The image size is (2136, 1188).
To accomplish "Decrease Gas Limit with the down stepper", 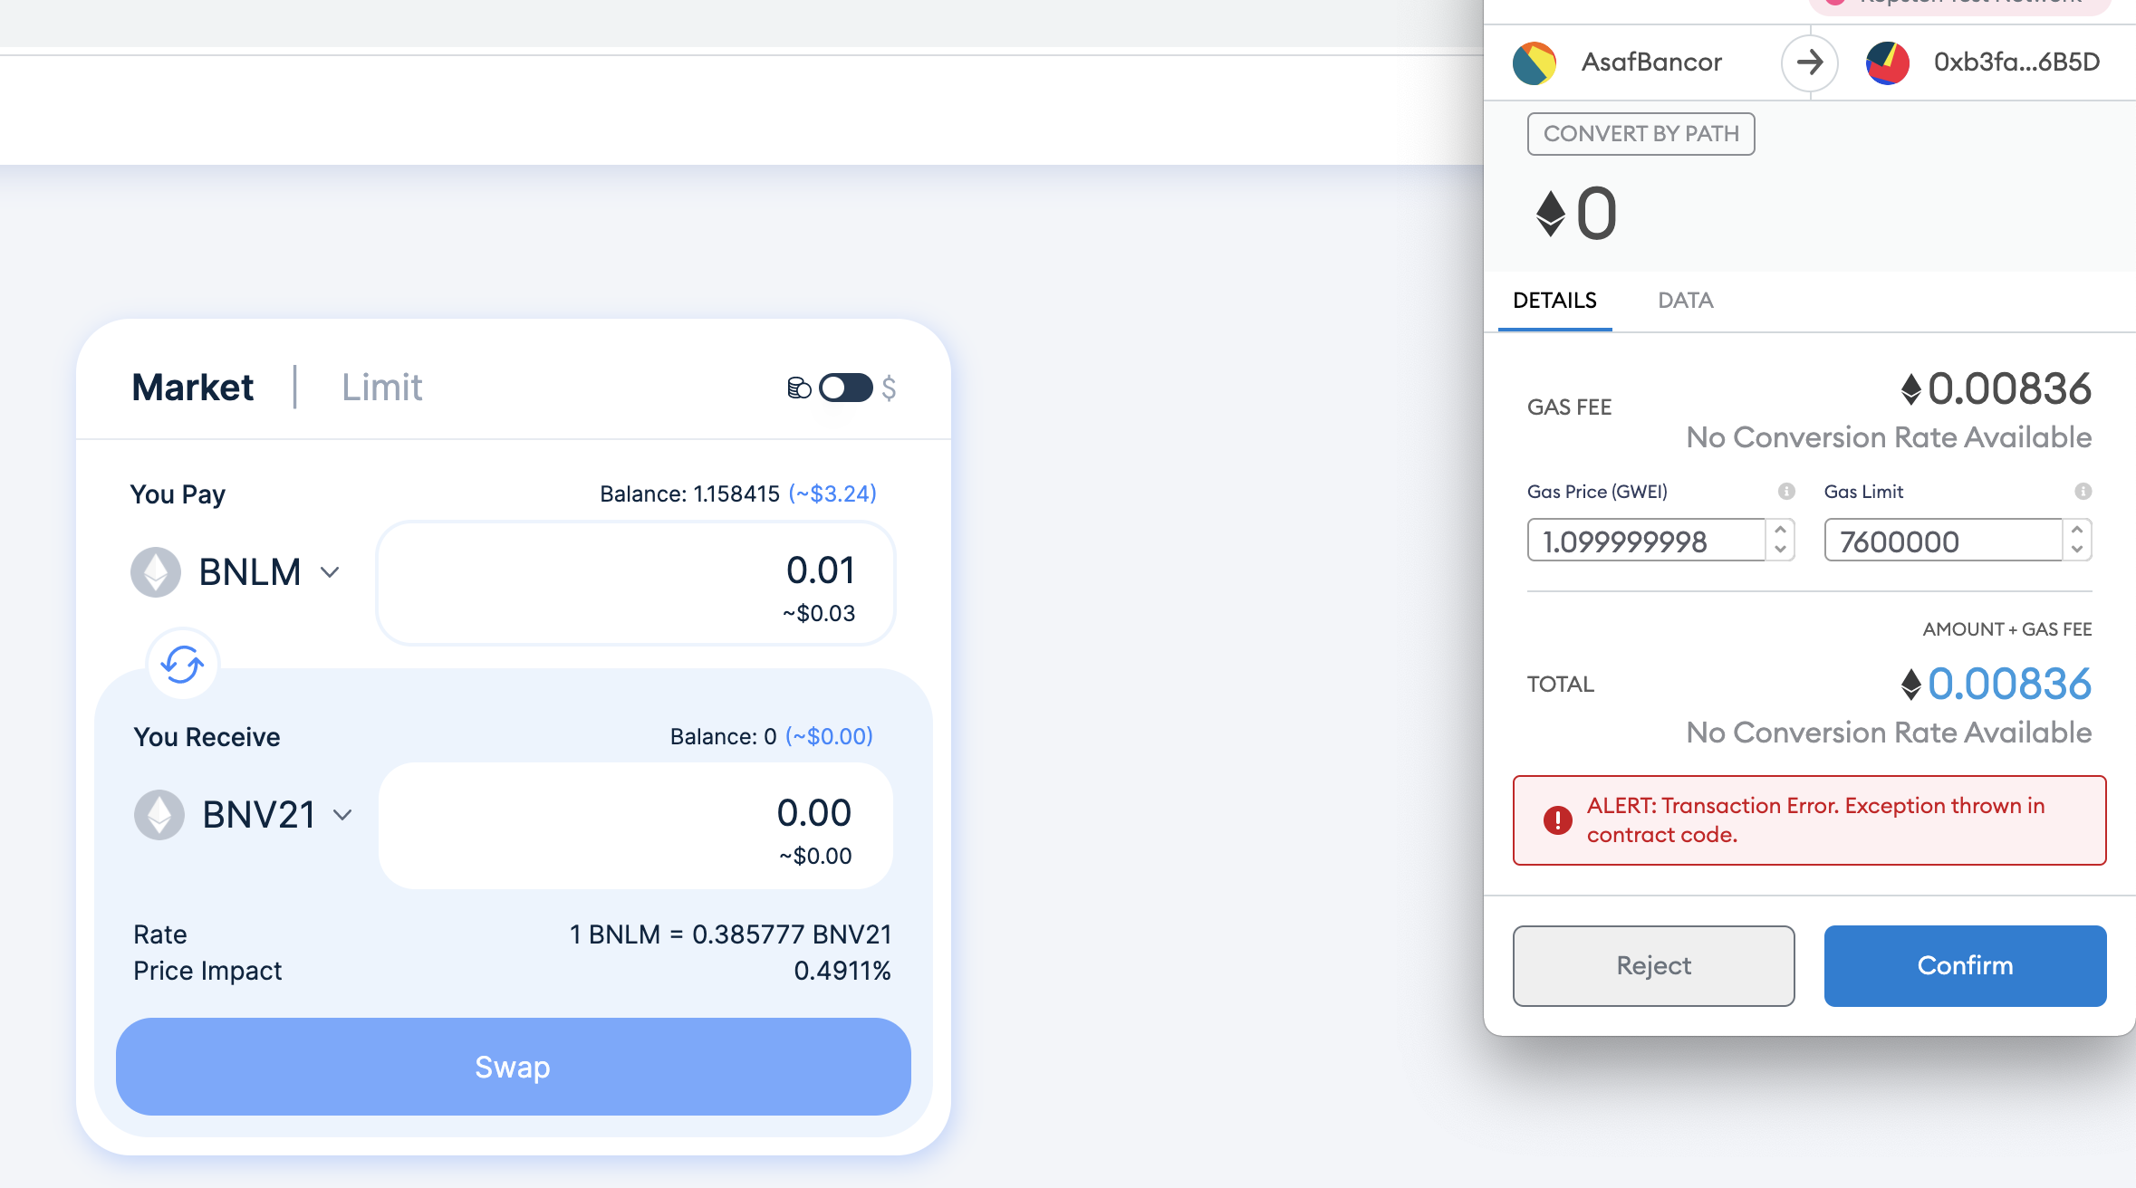I will coord(2077,551).
